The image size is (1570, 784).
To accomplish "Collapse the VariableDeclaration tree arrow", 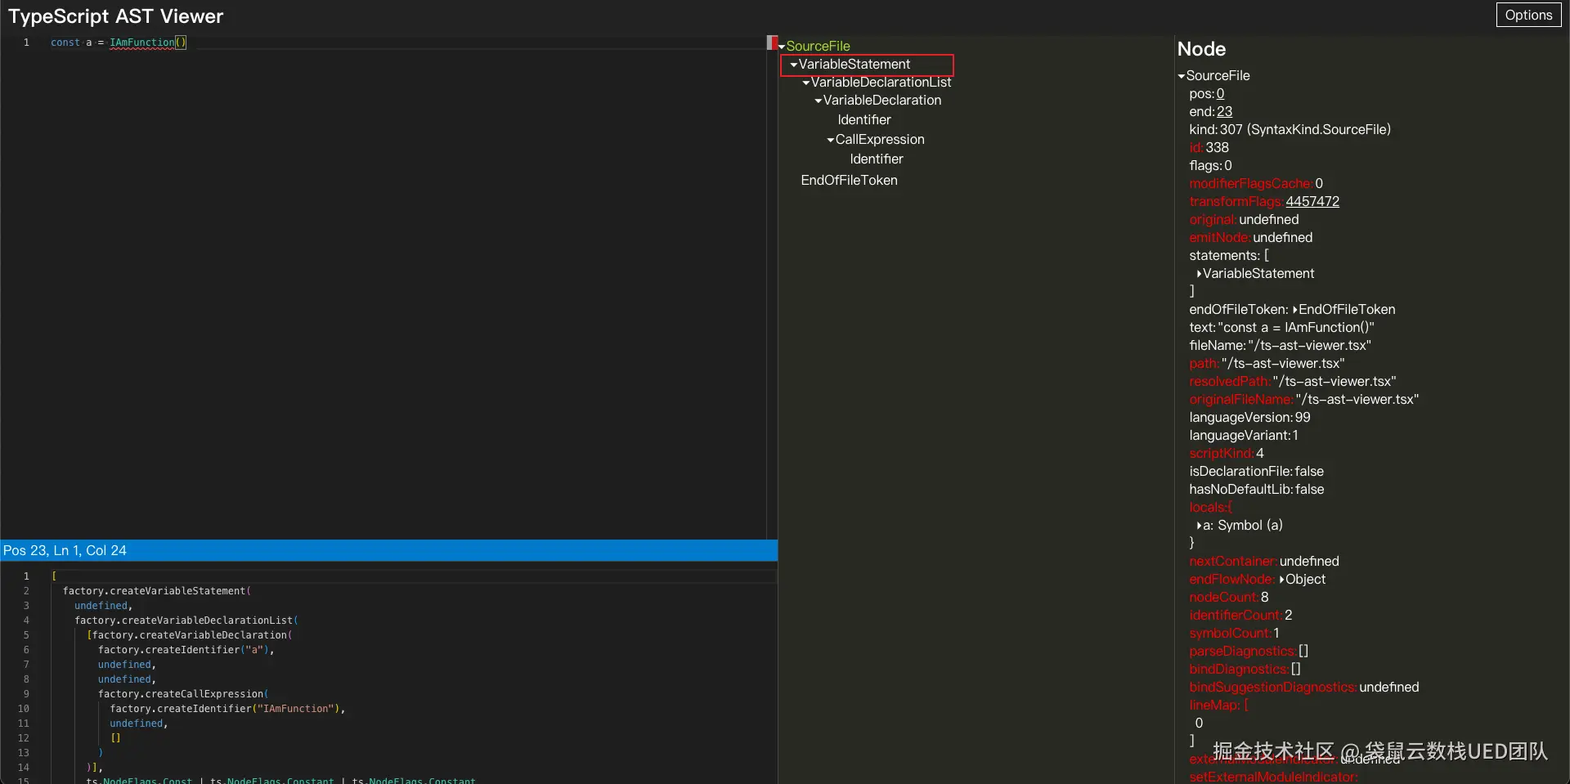I will (819, 101).
